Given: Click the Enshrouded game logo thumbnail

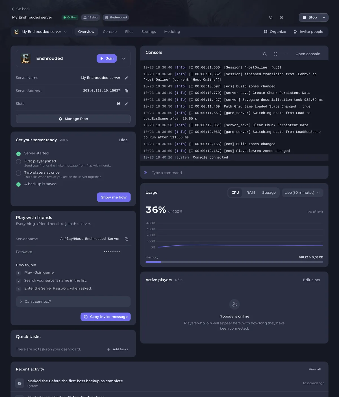Looking at the screenshot, I should [x=26, y=59].
